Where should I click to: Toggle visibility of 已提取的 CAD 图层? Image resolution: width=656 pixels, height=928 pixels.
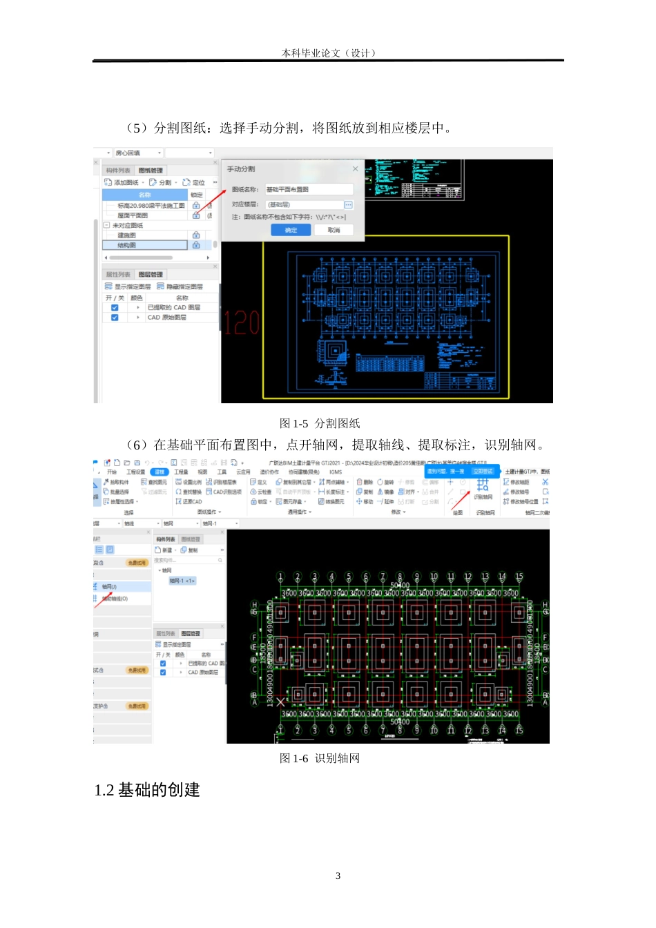pyautogui.click(x=115, y=307)
